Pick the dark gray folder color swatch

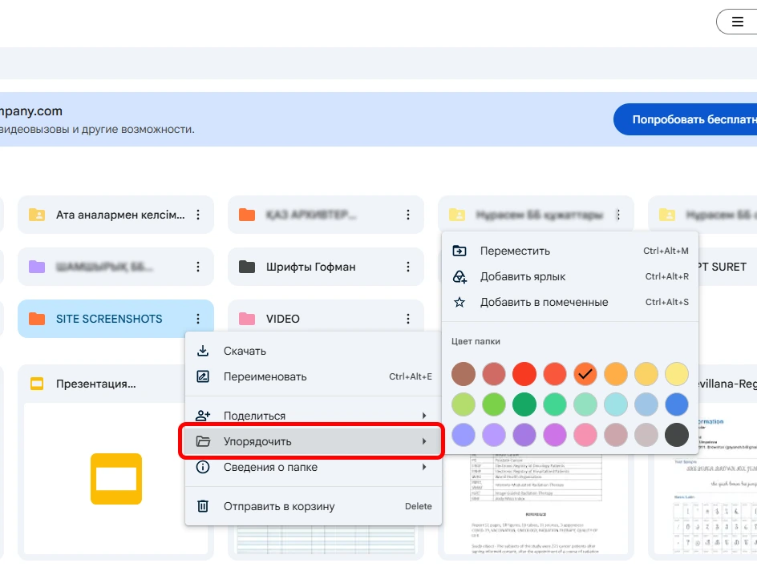tap(676, 434)
